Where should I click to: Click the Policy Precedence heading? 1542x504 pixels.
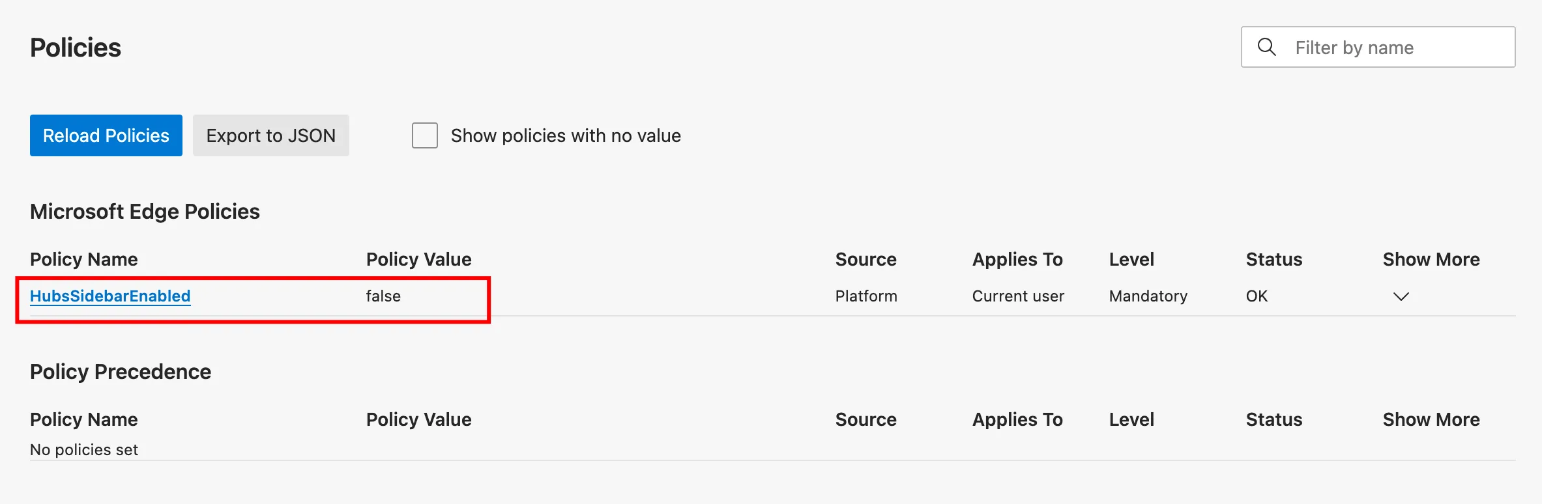[121, 372]
